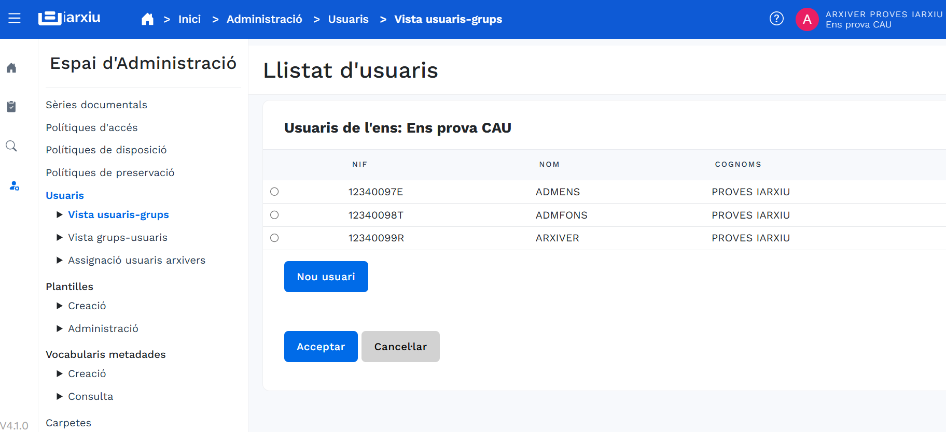
Task: Click NIF cell 12340099R
Action: 376,238
